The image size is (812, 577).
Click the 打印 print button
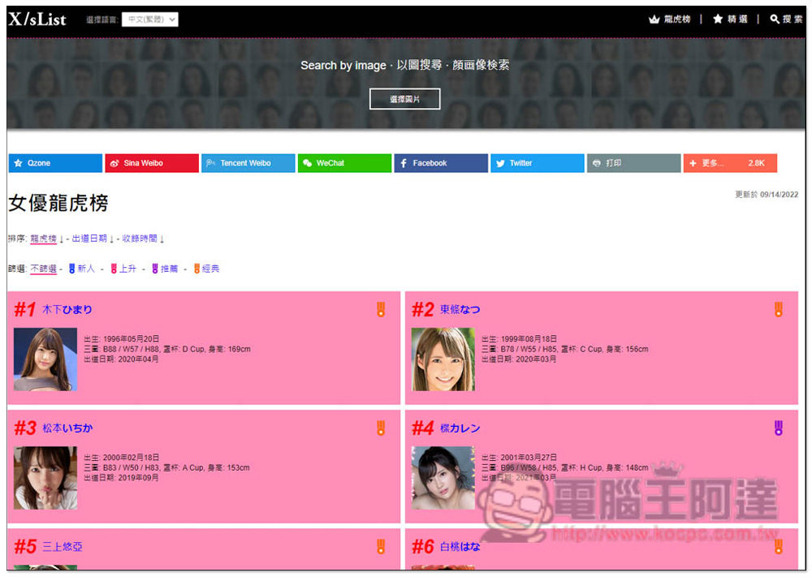coord(633,163)
